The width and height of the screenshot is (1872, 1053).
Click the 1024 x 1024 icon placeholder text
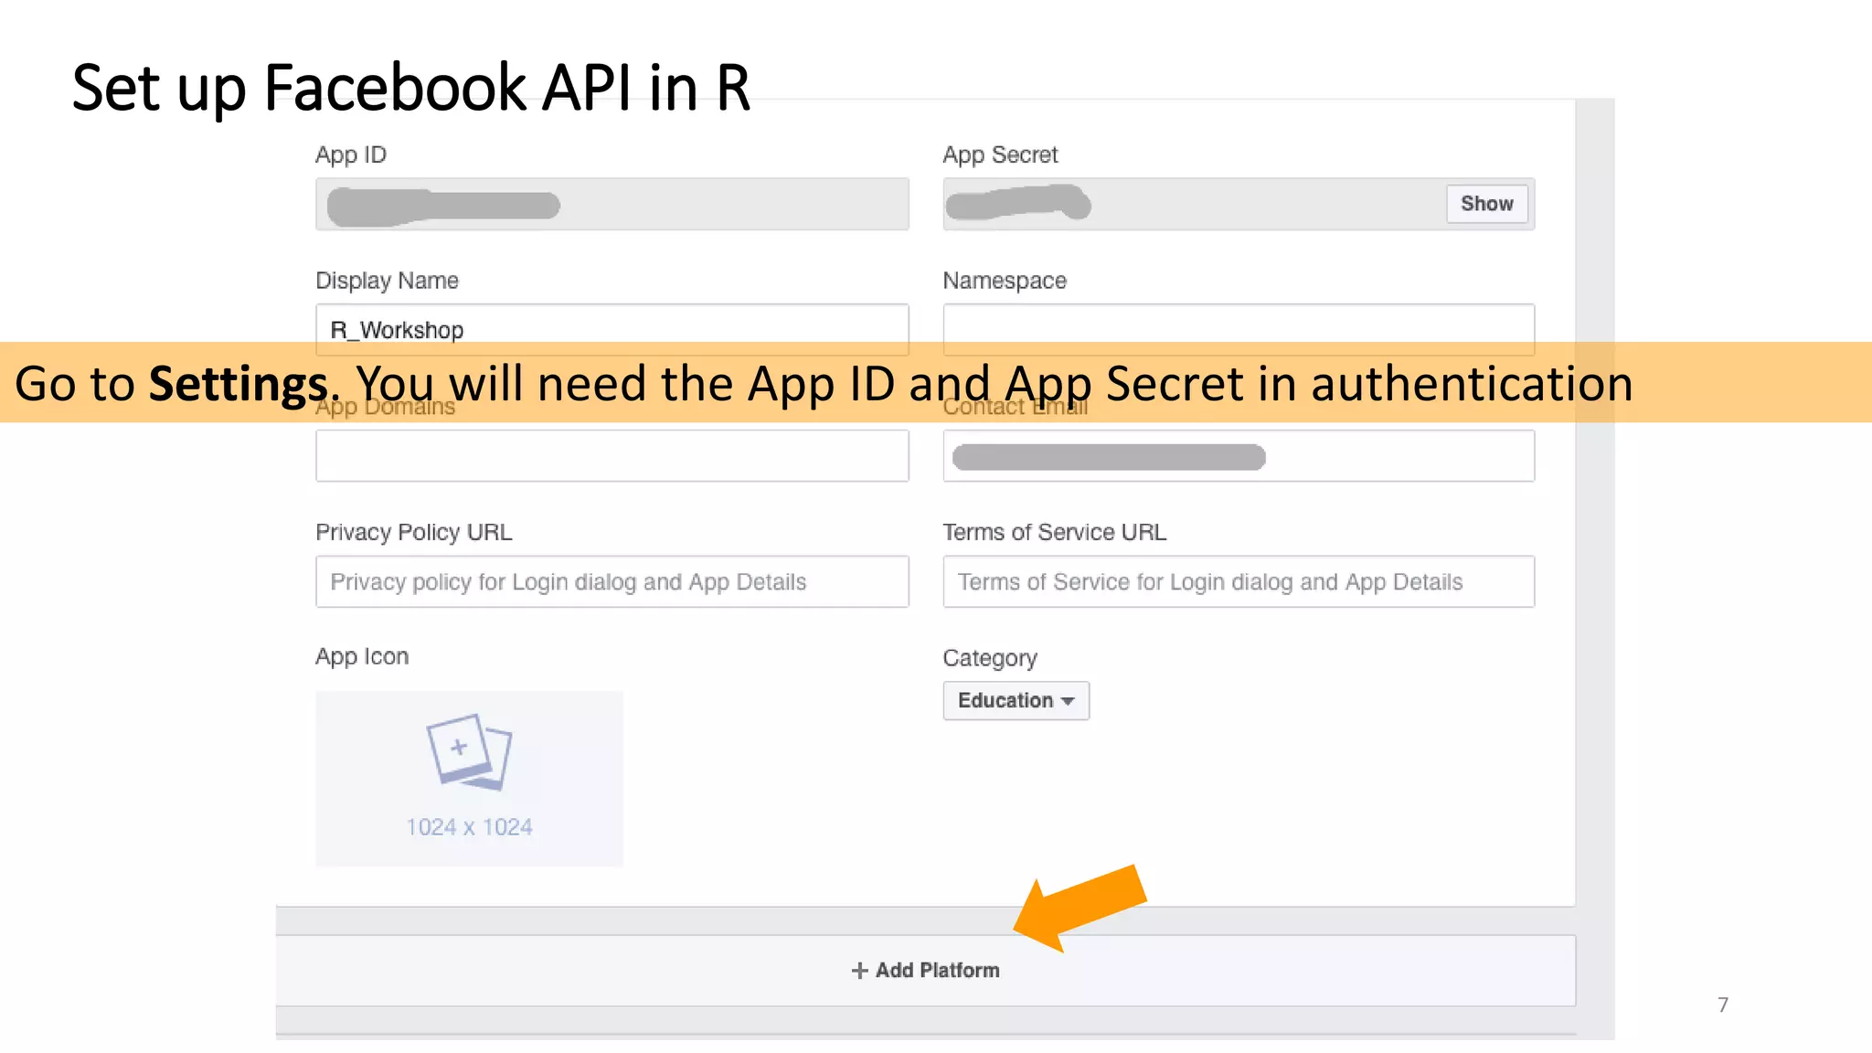[x=469, y=827]
